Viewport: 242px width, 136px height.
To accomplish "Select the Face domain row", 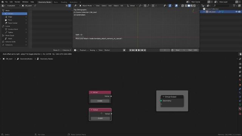I will click(14, 20).
